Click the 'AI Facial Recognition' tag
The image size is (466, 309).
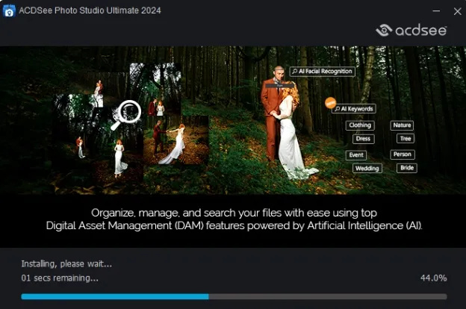coord(322,72)
